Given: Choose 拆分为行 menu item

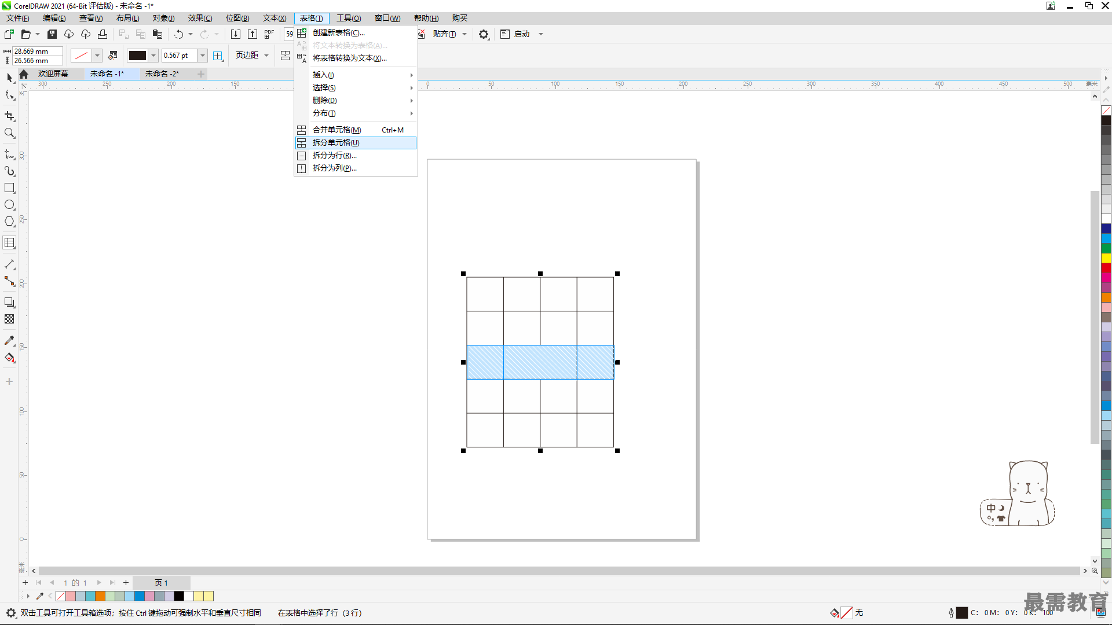Looking at the screenshot, I should click(356, 155).
